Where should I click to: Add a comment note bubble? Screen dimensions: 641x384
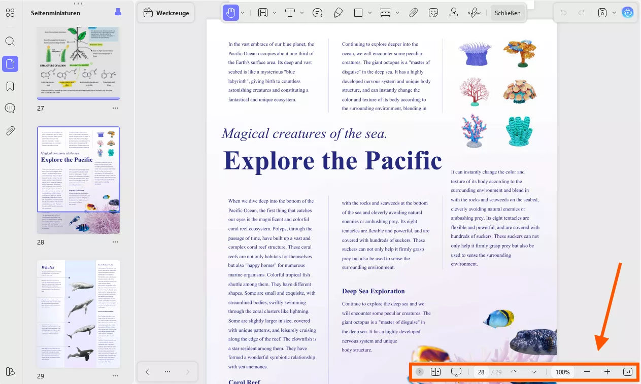tap(318, 13)
